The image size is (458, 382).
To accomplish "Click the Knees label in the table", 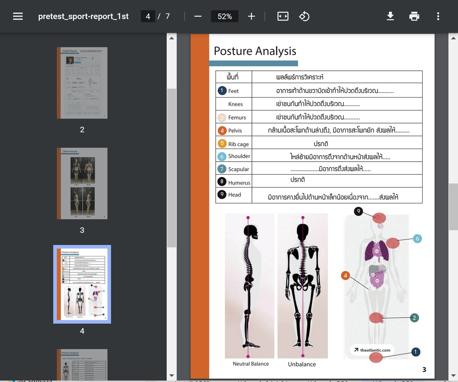I will click(x=236, y=104).
